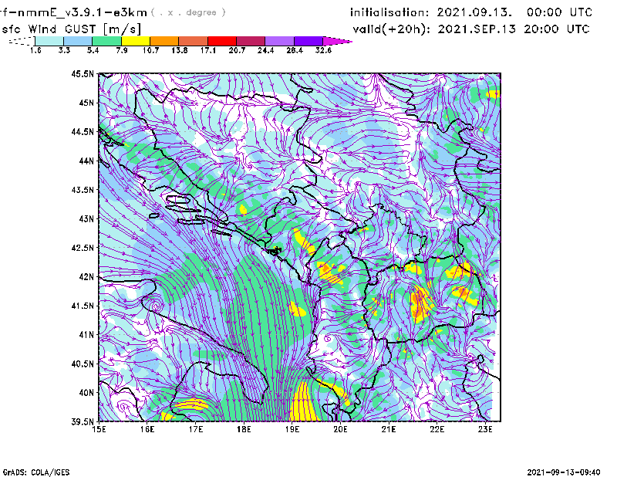Click the initialisation time '00:00 UTC'

pos(560,12)
